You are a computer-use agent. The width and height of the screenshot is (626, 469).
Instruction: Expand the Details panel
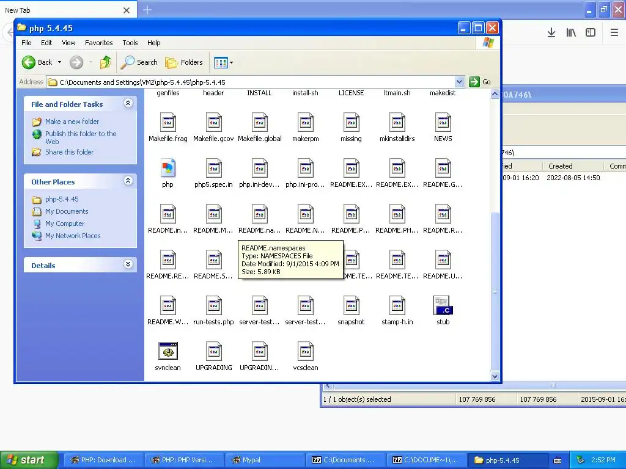(x=128, y=264)
